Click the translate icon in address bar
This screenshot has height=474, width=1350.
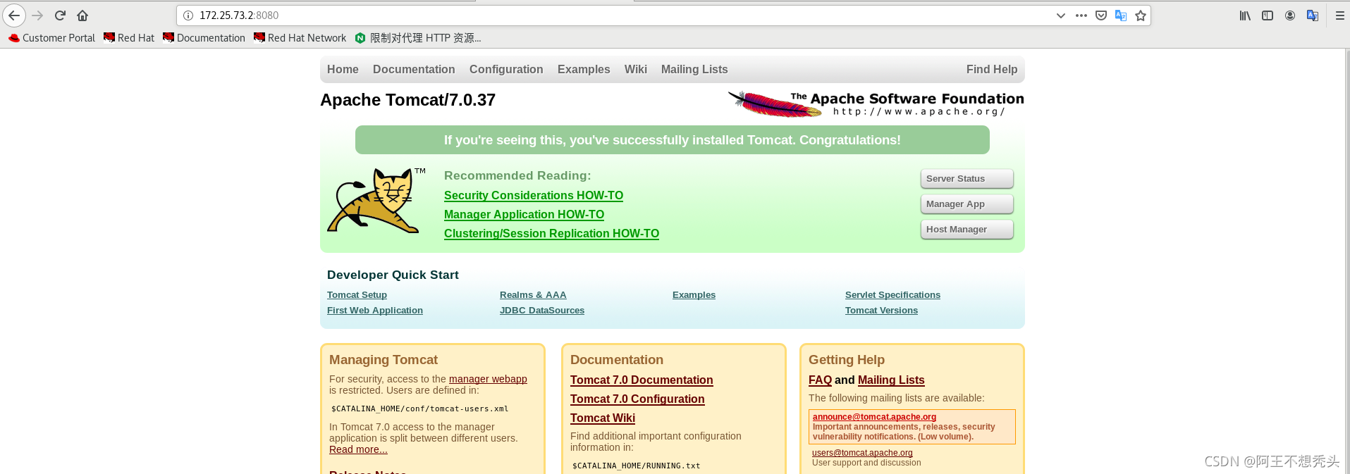pyautogui.click(x=1121, y=15)
